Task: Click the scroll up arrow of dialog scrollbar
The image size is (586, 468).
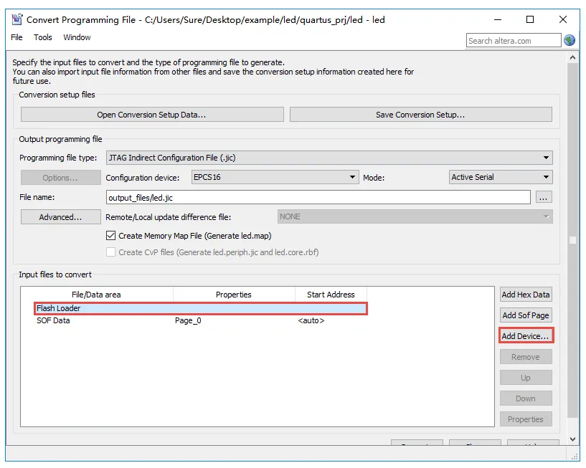Action: (x=572, y=57)
